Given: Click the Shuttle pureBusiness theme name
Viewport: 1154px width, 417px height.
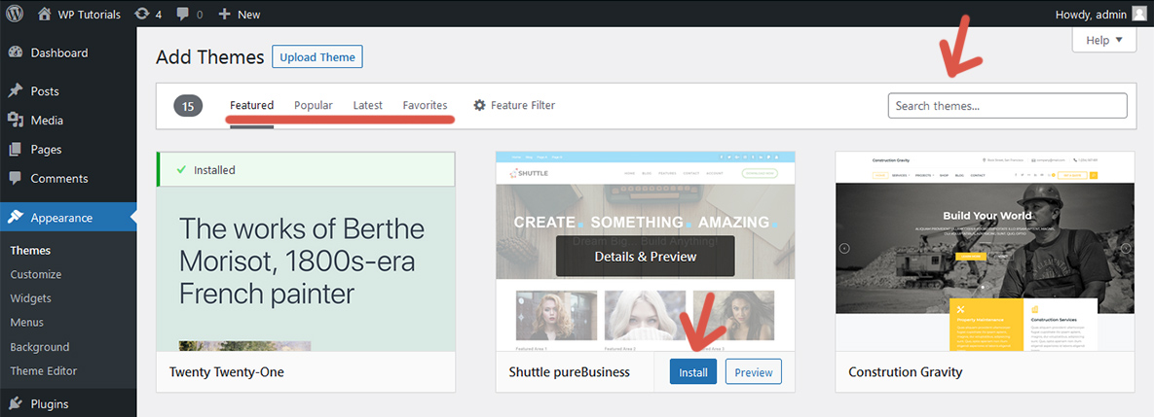Looking at the screenshot, I should tap(570, 372).
